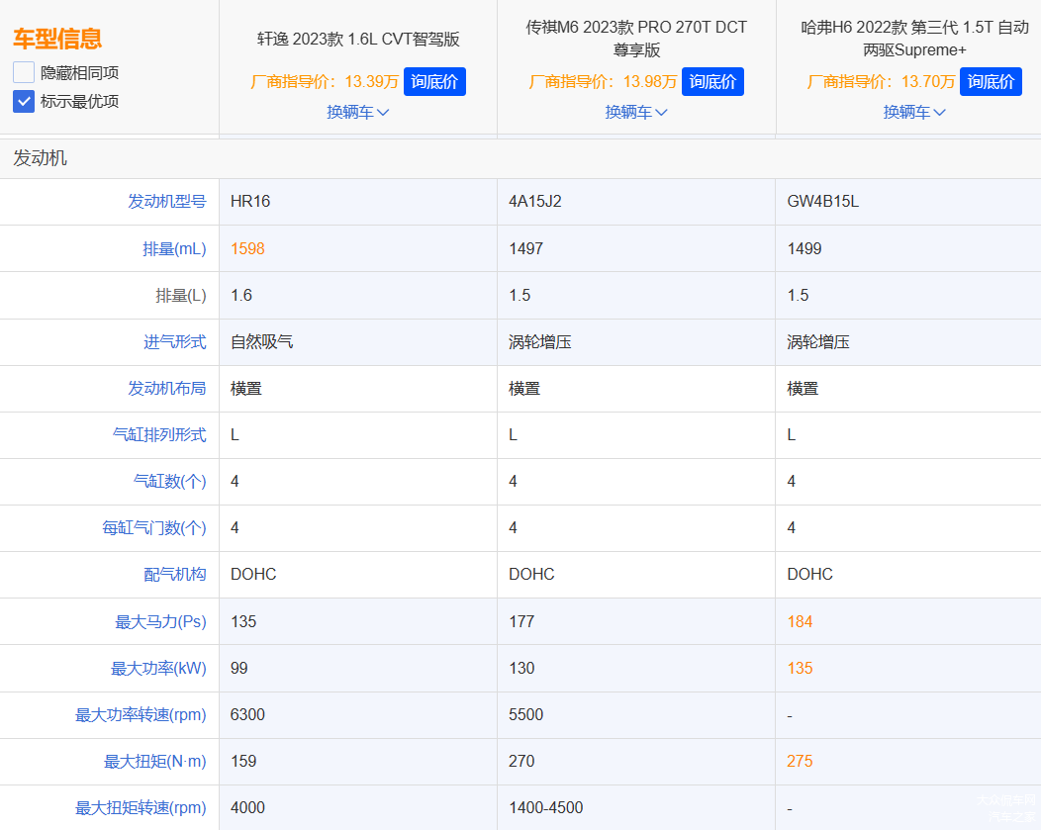The image size is (1041, 830).
Task: Open 换辆车 dropdown for 传祺M6 2023款
Action: [636, 113]
